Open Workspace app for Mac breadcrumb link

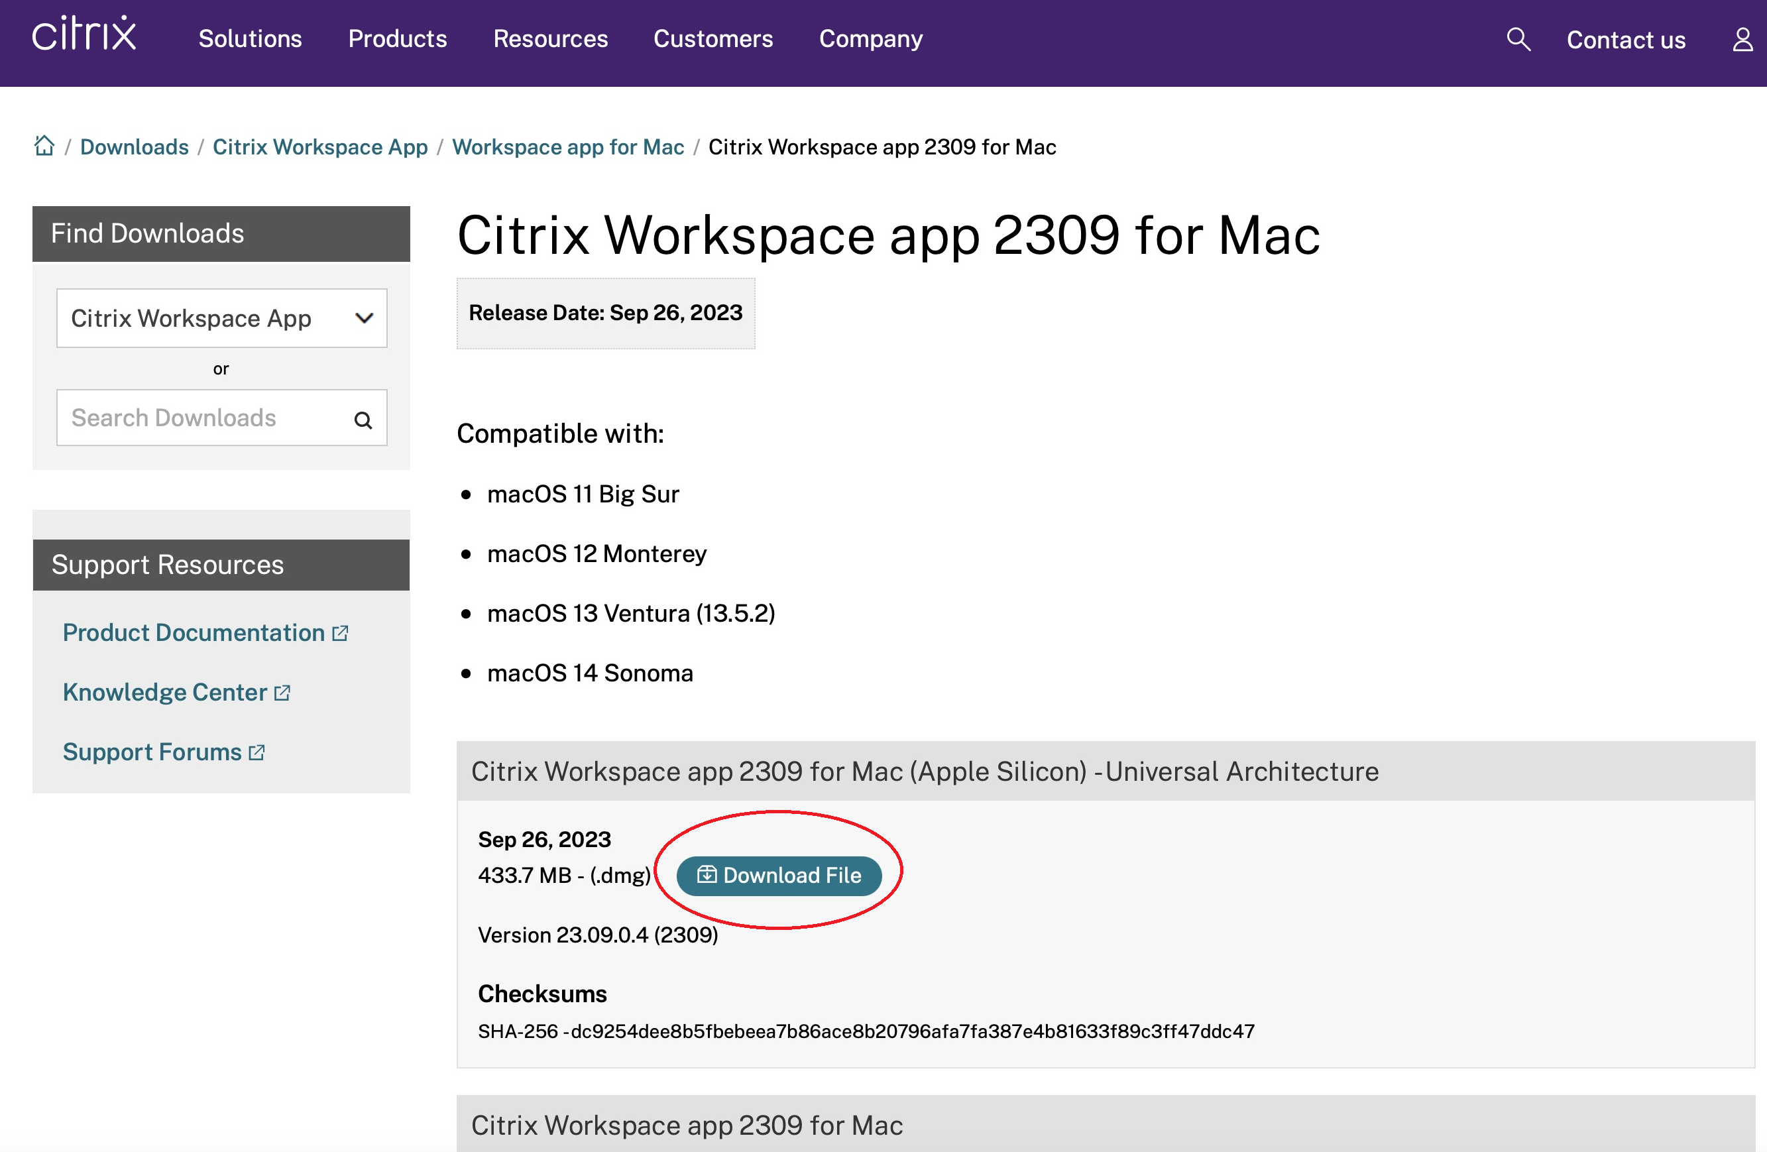coord(568,147)
